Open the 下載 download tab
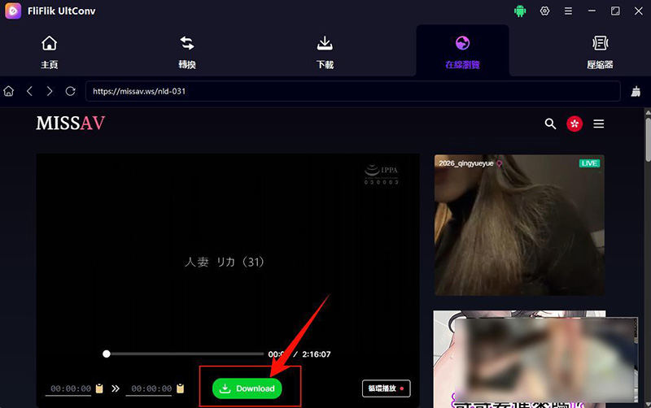The image size is (651, 408). point(325,52)
